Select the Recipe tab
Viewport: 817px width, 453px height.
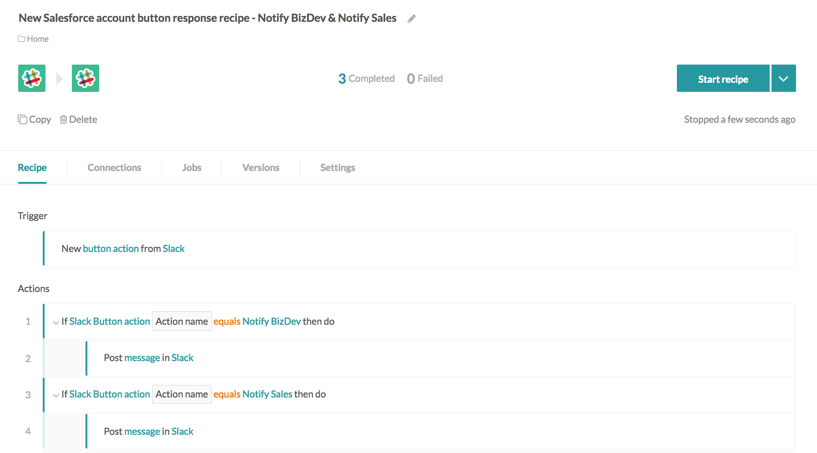click(x=32, y=168)
